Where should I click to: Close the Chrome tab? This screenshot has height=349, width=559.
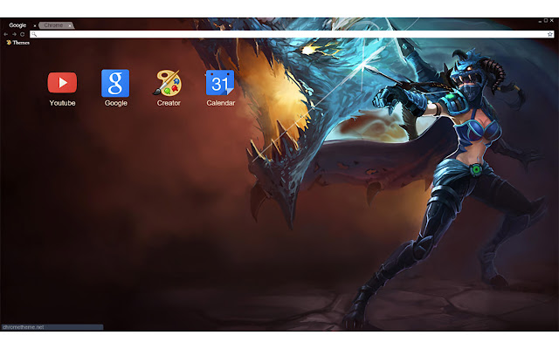pos(70,25)
